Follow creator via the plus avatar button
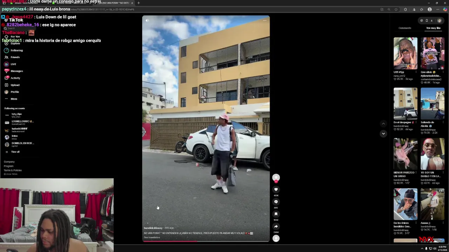 276,181
